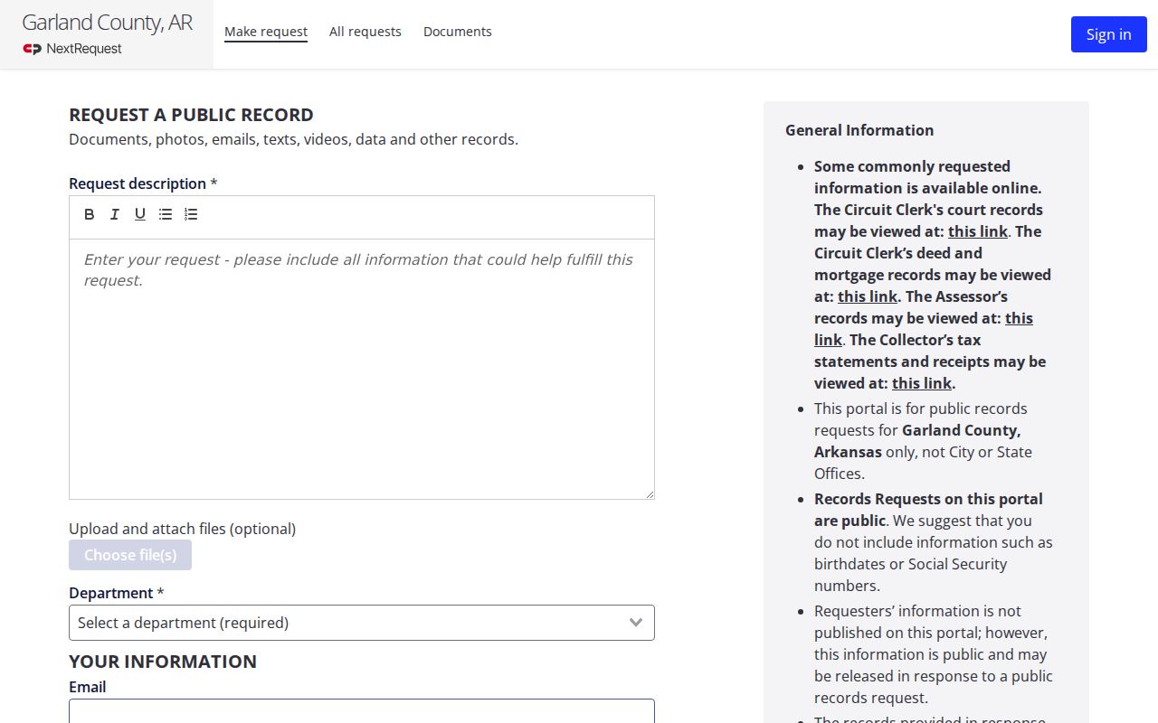Click the General Information heading
This screenshot has height=723, width=1158.
859,130
